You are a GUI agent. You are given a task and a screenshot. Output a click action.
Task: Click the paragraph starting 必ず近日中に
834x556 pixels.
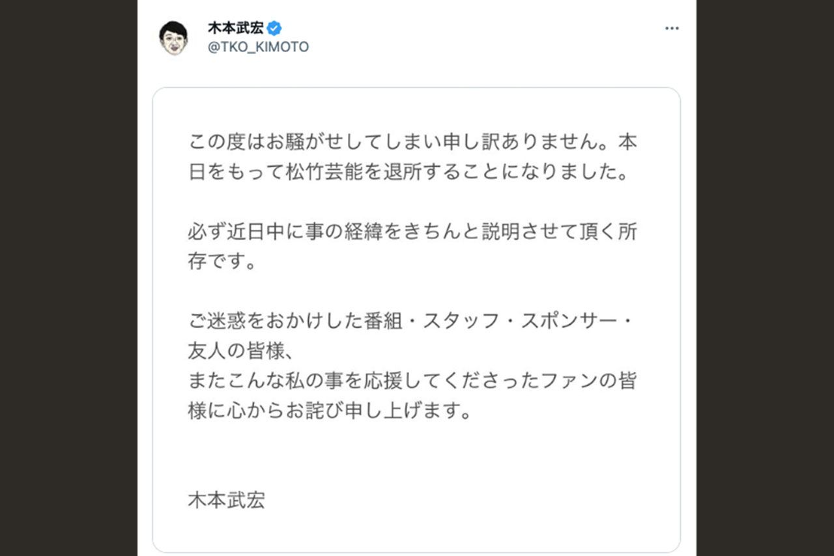click(x=416, y=232)
